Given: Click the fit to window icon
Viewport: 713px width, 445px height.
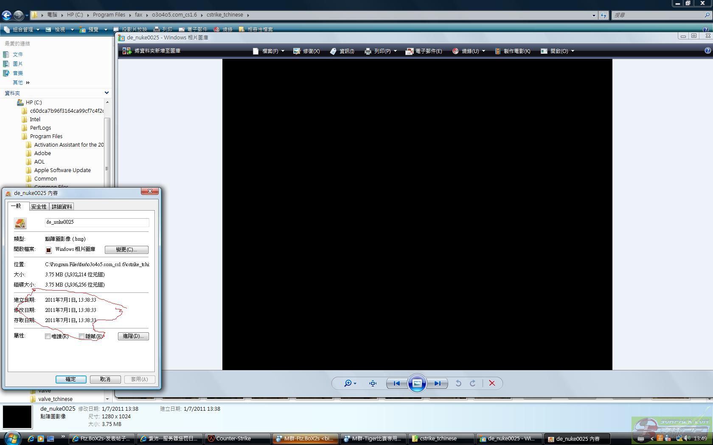Looking at the screenshot, I should [373, 383].
